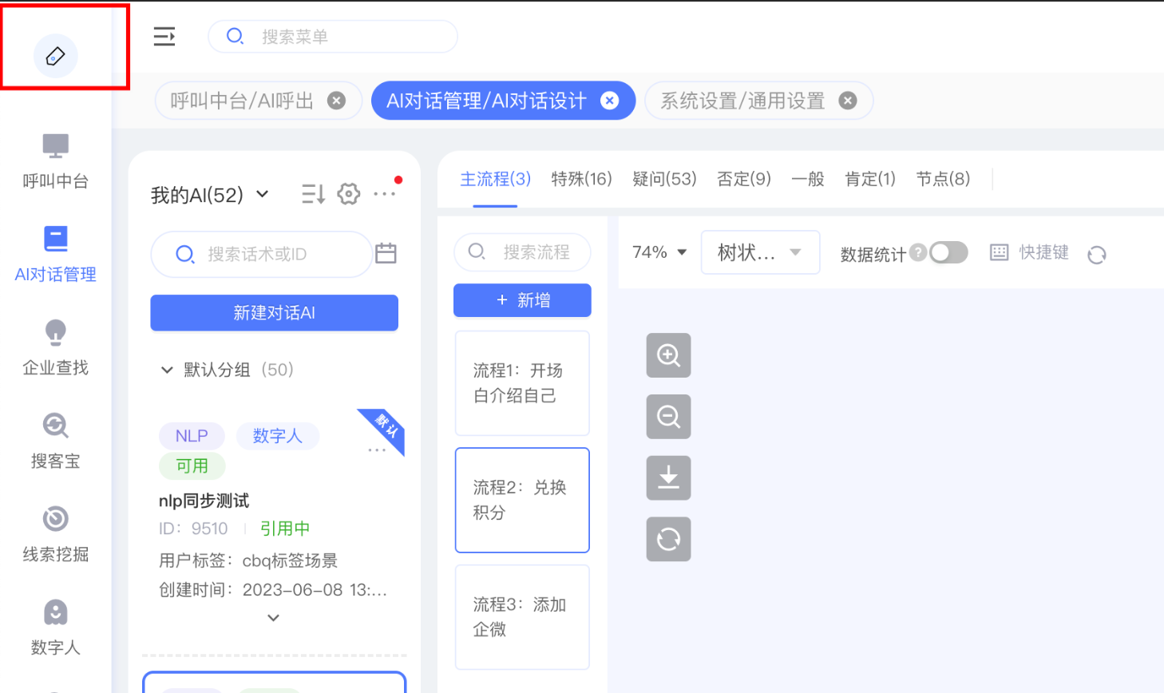Open the 74% zoom level dropdown
Screen dimensions: 1164x693
click(659, 252)
